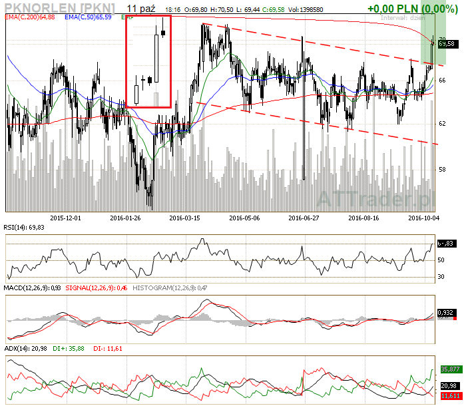Click the RSI 50 level axis label

pyautogui.click(x=441, y=260)
